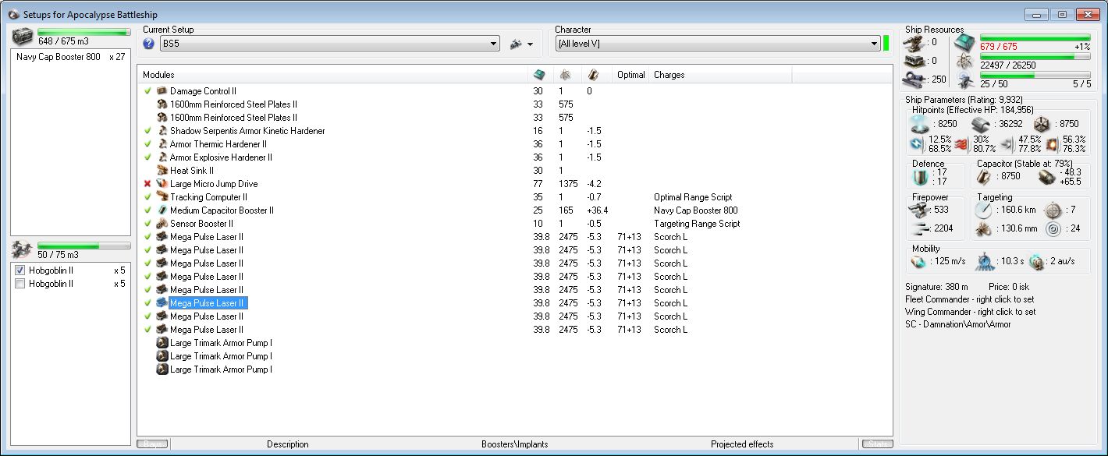
Task: Click the CPU usage bar above 679 / 675
Action: pos(1035,37)
